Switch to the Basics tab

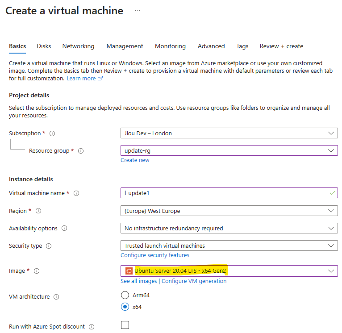17,46
